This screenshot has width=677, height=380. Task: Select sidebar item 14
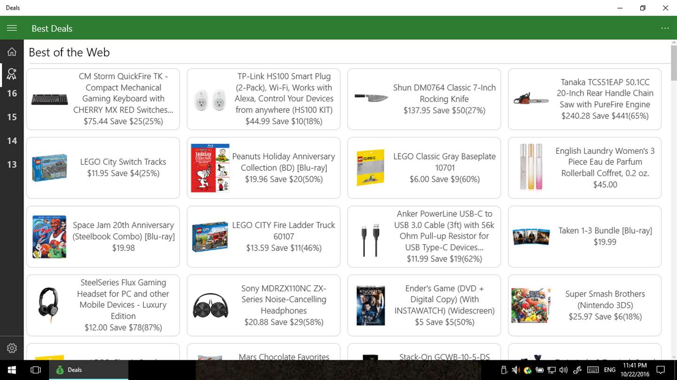(x=12, y=141)
